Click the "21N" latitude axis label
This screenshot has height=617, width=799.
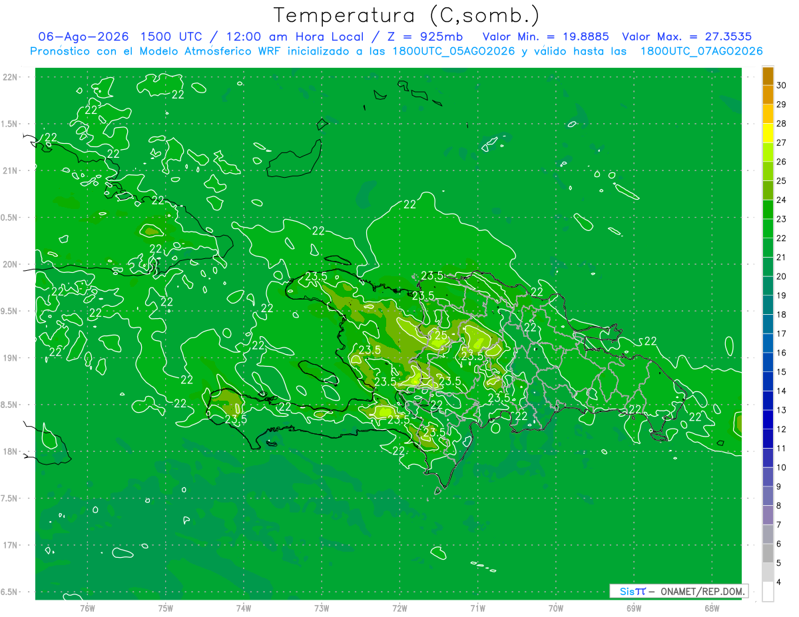tap(11, 170)
